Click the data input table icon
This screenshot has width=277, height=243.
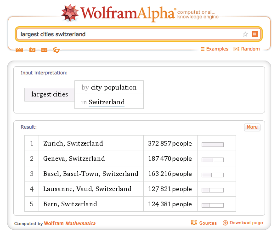pos(44,50)
